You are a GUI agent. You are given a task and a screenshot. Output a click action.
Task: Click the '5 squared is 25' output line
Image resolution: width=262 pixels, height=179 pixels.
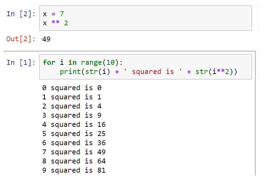pyautogui.click(x=74, y=134)
